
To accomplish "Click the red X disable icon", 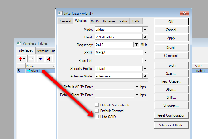I will 49,59.
